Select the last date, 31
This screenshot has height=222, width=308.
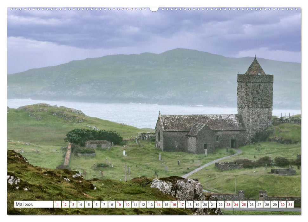click(290, 204)
